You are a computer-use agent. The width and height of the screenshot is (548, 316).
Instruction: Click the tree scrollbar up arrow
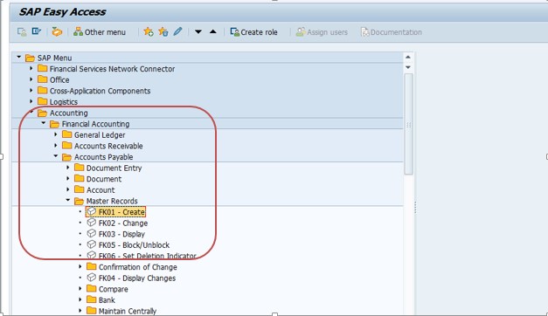[x=408, y=57]
